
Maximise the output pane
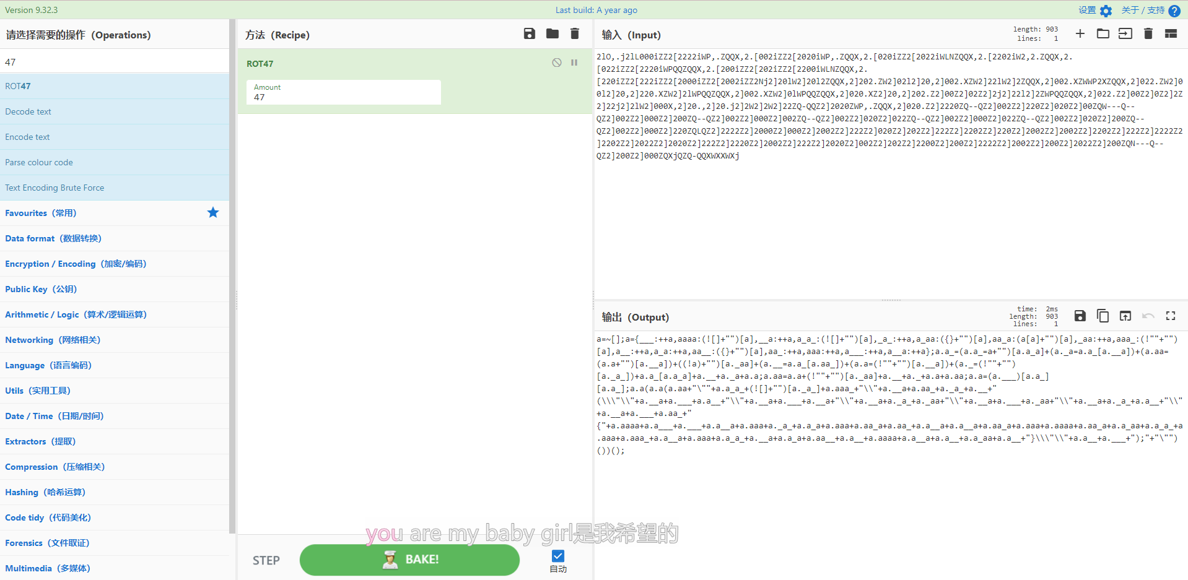[x=1171, y=316]
